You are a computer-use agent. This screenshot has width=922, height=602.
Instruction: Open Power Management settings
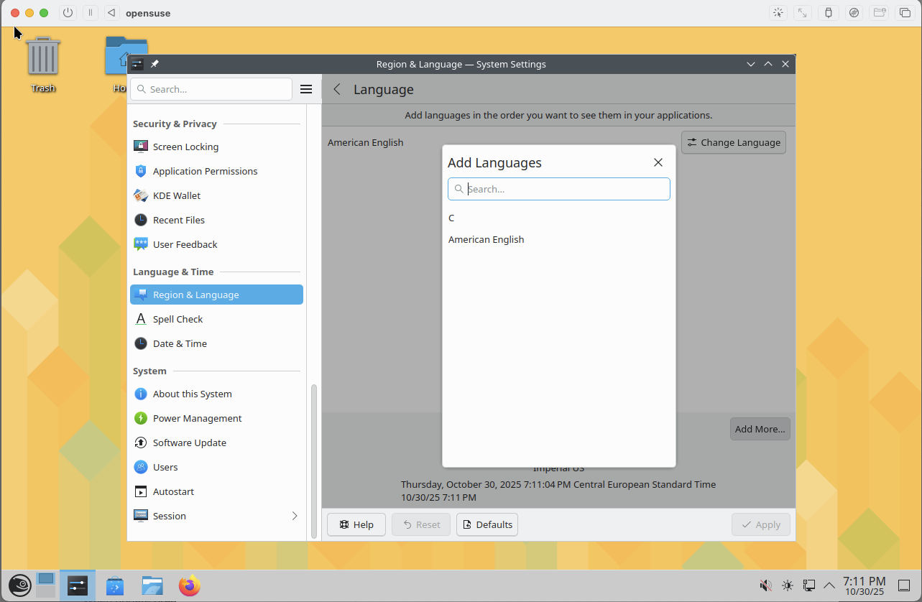197,418
